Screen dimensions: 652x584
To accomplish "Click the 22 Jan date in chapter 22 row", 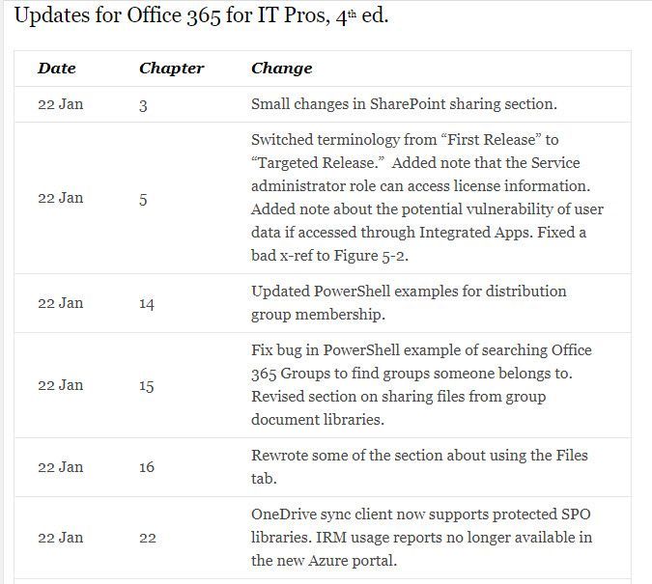I will click(60, 538).
